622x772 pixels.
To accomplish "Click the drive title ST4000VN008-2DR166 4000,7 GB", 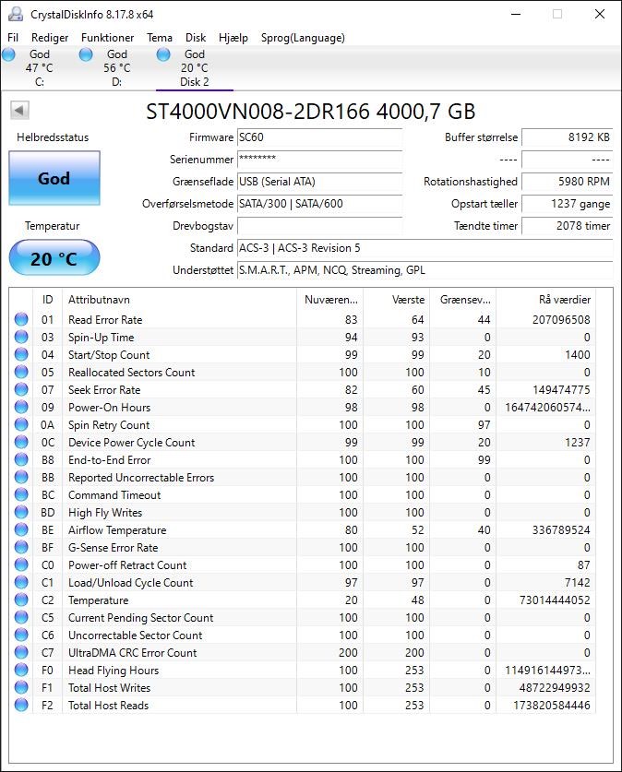I will (x=311, y=112).
